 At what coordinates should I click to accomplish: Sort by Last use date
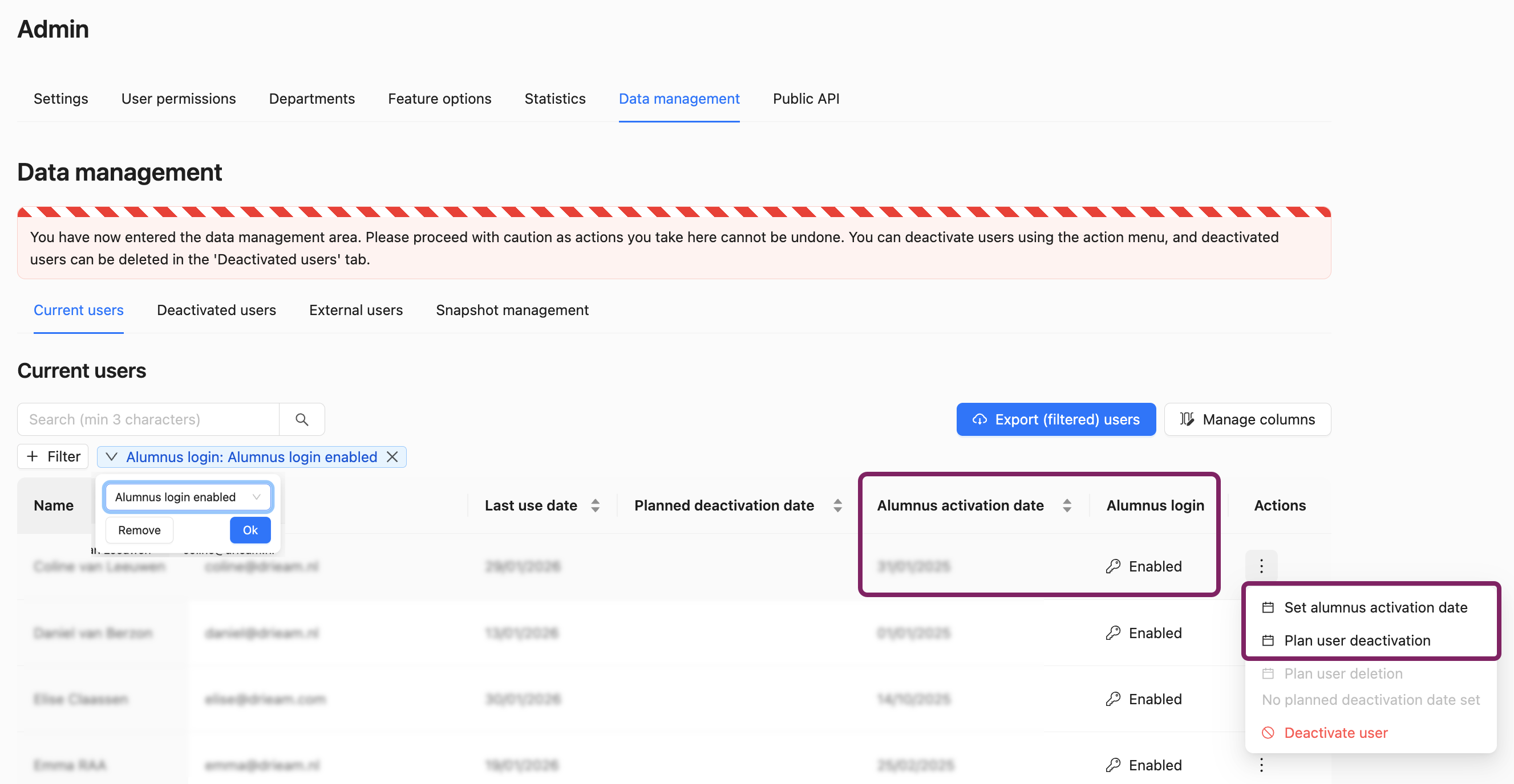click(x=596, y=505)
